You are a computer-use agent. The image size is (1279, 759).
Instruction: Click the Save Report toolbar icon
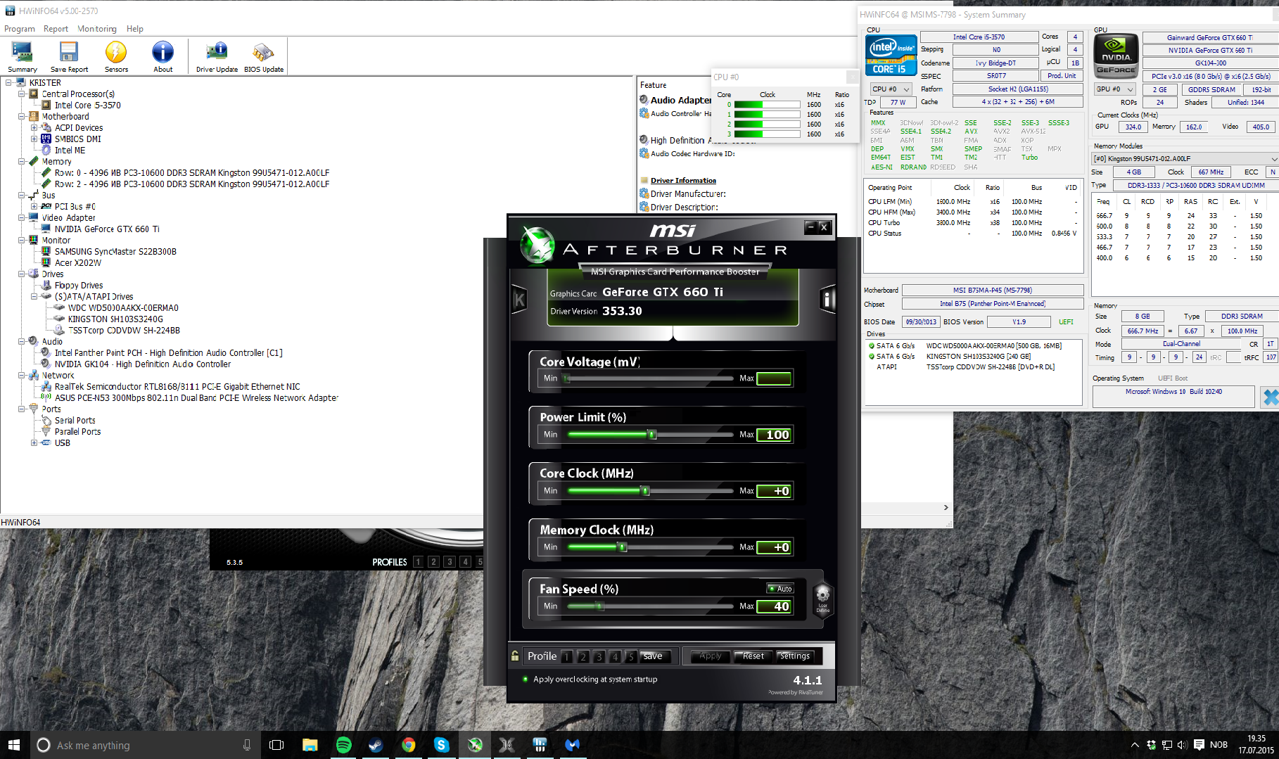click(69, 56)
